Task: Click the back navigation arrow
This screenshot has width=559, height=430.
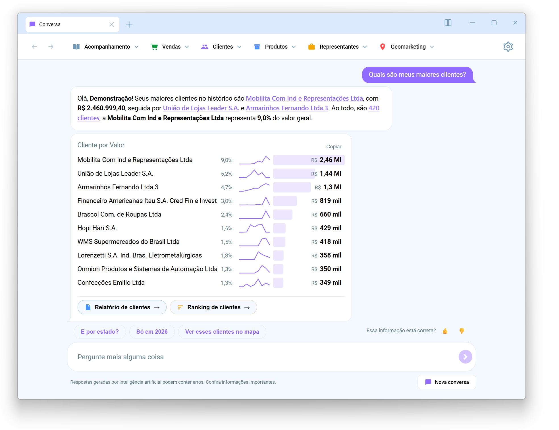Action: tap(34, 47)
